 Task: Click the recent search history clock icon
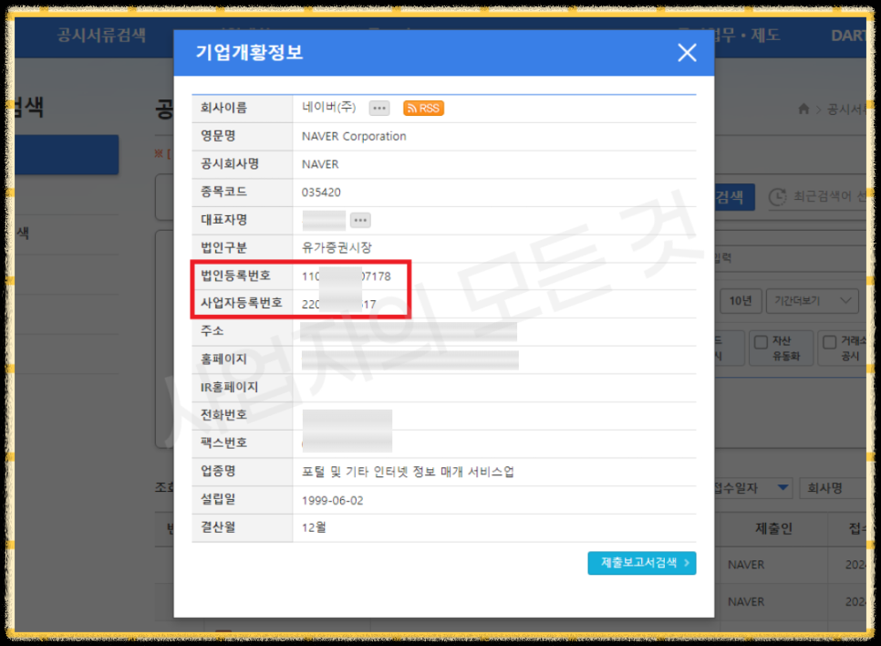coord(776,197)
